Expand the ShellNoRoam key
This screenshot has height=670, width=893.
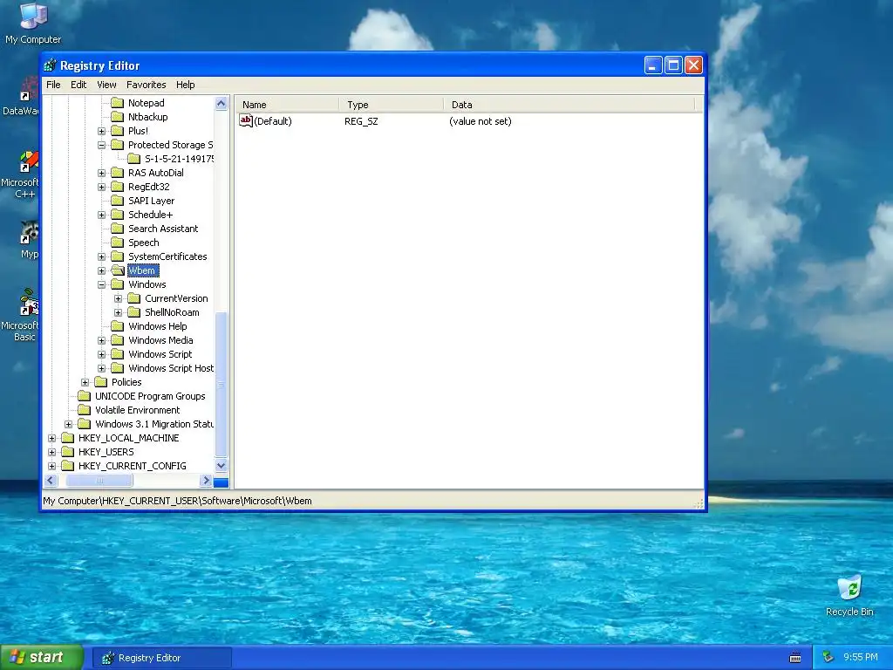tap(118, 313)
